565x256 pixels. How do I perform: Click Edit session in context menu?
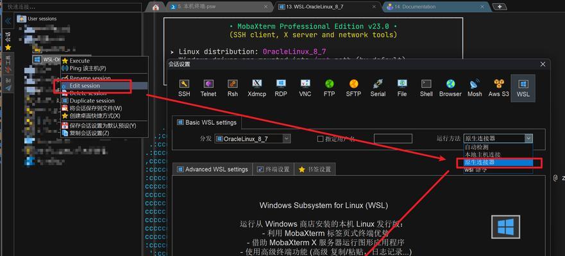click(x=105, y=86)
